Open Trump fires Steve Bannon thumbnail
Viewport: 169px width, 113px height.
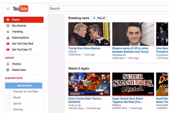tap(89, 34)
